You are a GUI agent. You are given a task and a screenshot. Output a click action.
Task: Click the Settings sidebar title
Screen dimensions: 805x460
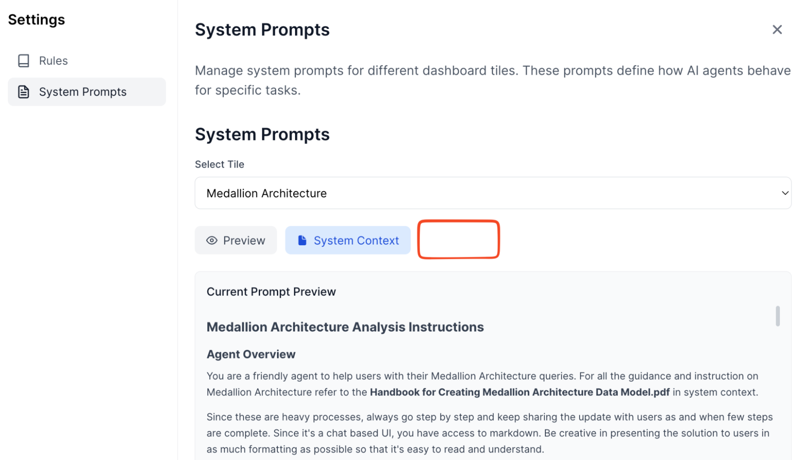[36, 20]
